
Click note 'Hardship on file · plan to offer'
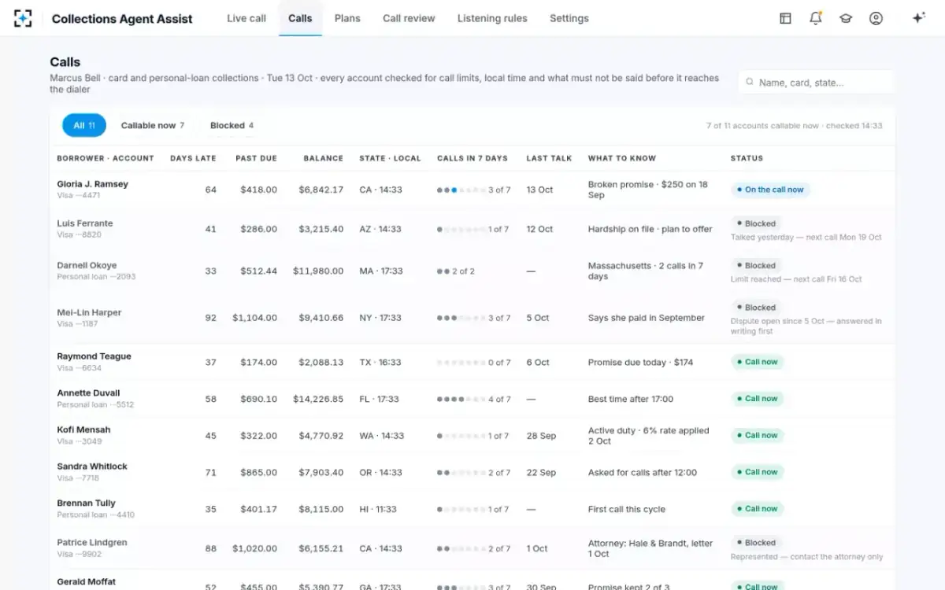click(650, 229)
